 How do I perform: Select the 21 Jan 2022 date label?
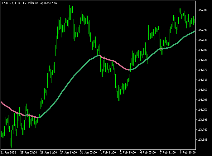[x=8, y=153]
